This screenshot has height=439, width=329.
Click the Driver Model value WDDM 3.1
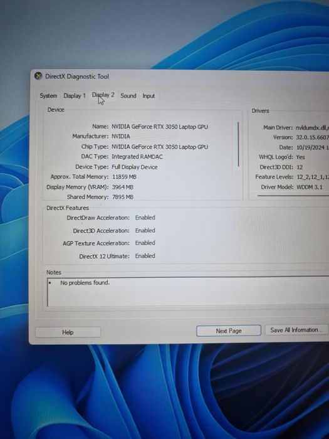310,187
